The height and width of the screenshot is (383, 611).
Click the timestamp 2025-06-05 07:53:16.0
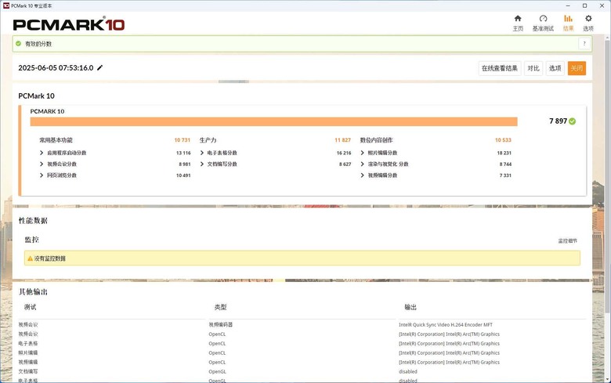click(56, 68)
